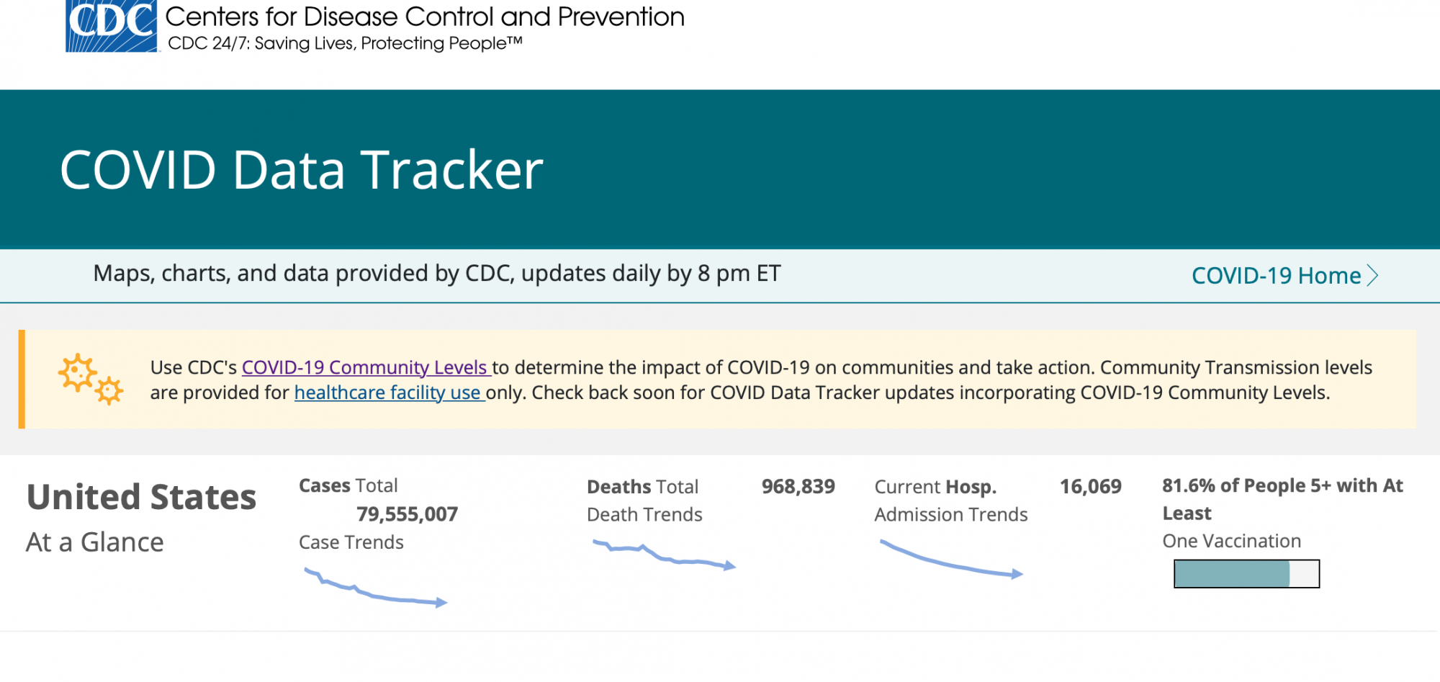The height and width of the screenshot is (682, 1440).
Task: Click the COVID Data Tracker heading
Action: [301, 170]
